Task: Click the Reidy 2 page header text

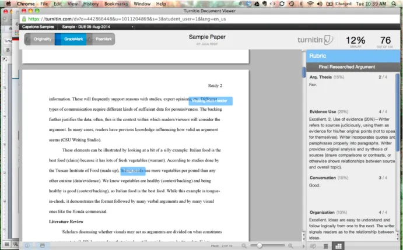Action: pos(215,86)
